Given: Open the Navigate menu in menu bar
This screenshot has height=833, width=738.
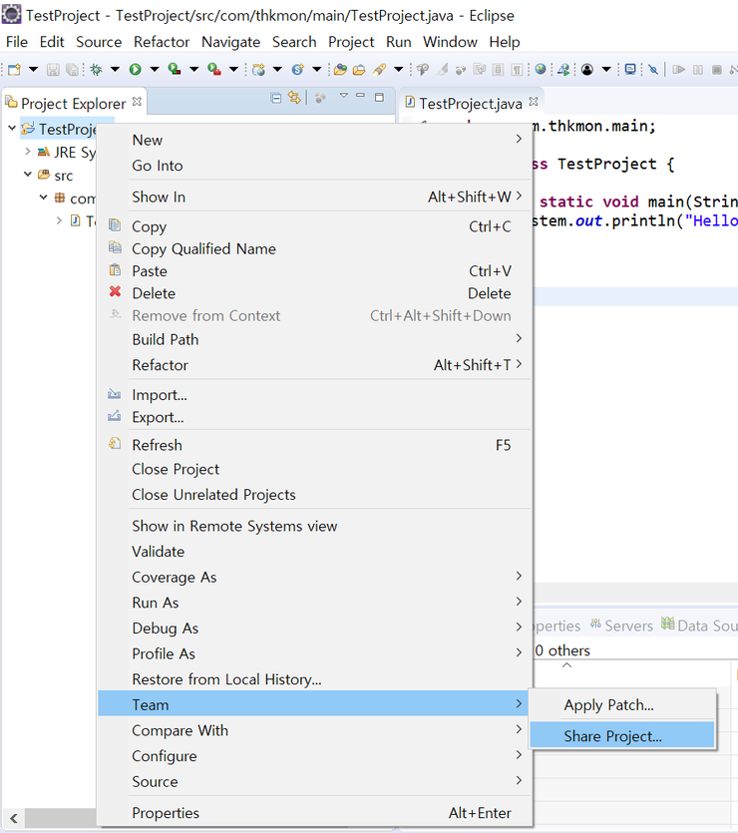Looking at the screenshot, I should (x=230, y=42).
